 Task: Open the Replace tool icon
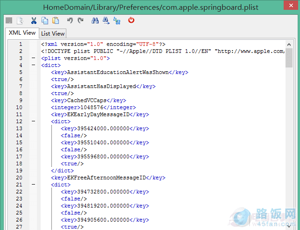point(117,21)
